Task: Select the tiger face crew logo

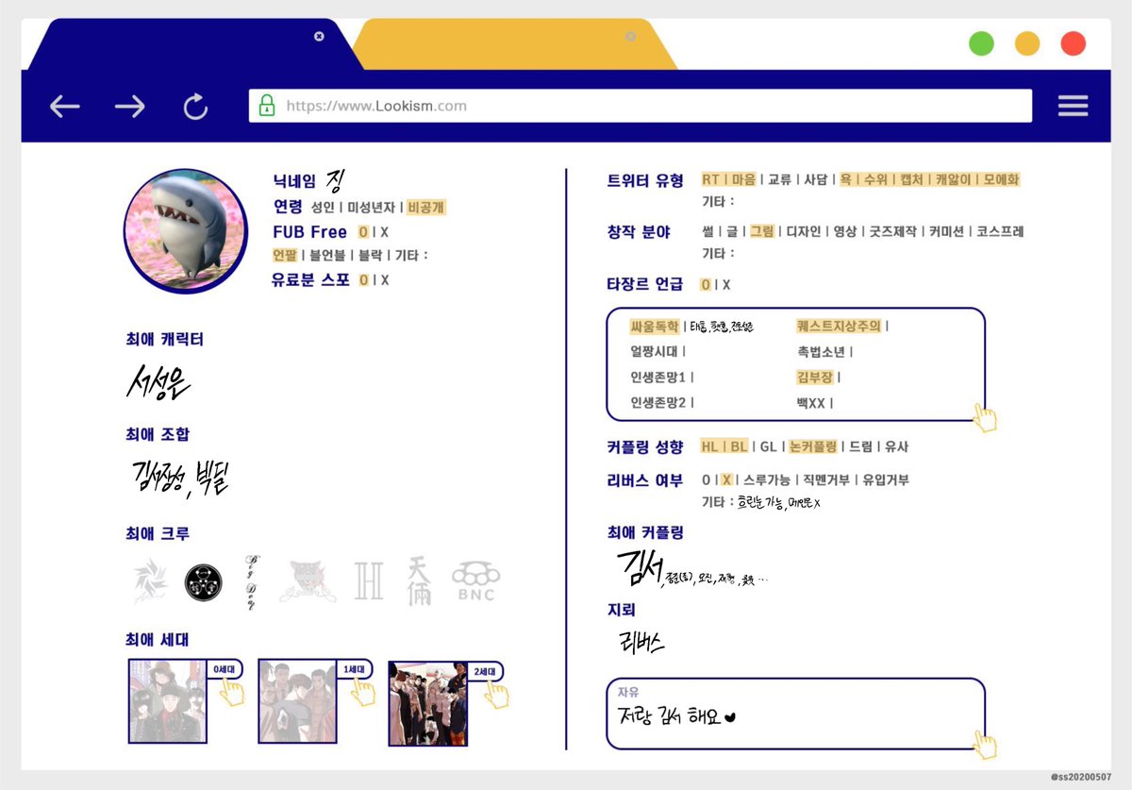Action: (308, 582)
